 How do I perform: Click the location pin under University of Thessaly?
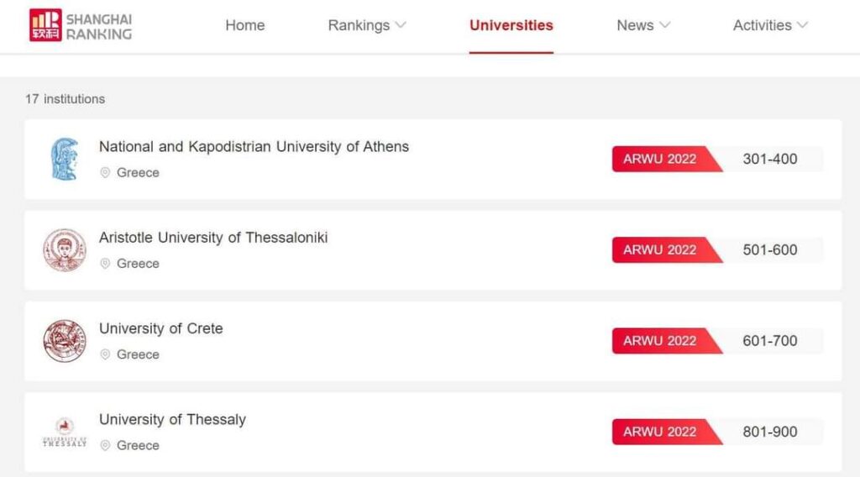coord(106,446)
